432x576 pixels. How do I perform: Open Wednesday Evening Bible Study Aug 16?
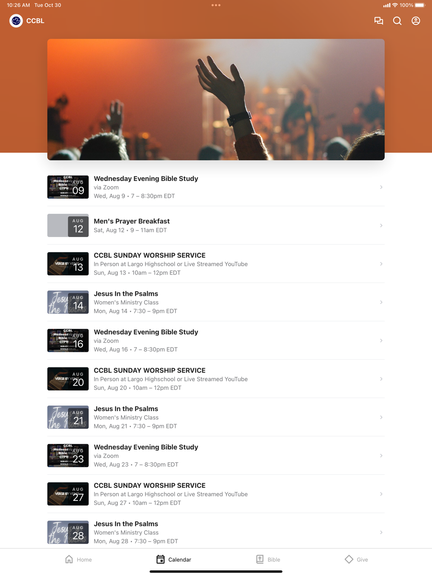point(216,341)
